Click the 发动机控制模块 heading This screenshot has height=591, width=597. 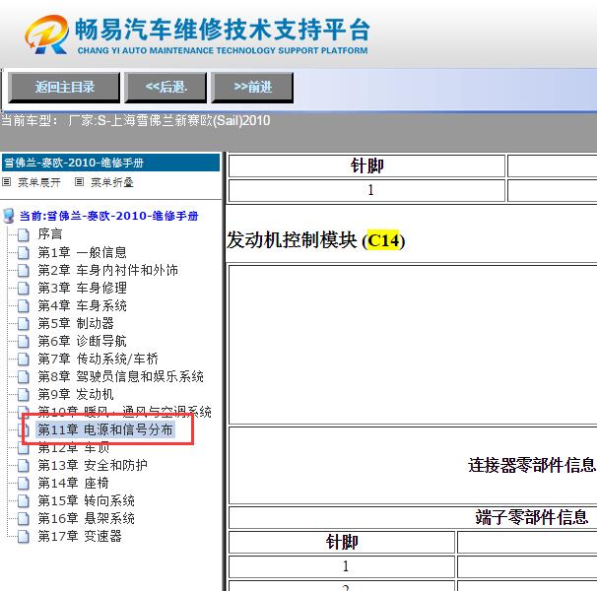[315, 240]
